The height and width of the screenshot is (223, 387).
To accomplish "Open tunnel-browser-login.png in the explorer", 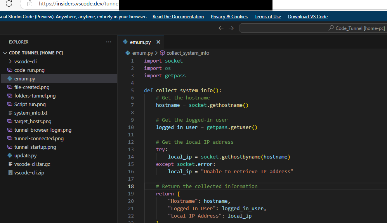I will click(x=59, y=130).
